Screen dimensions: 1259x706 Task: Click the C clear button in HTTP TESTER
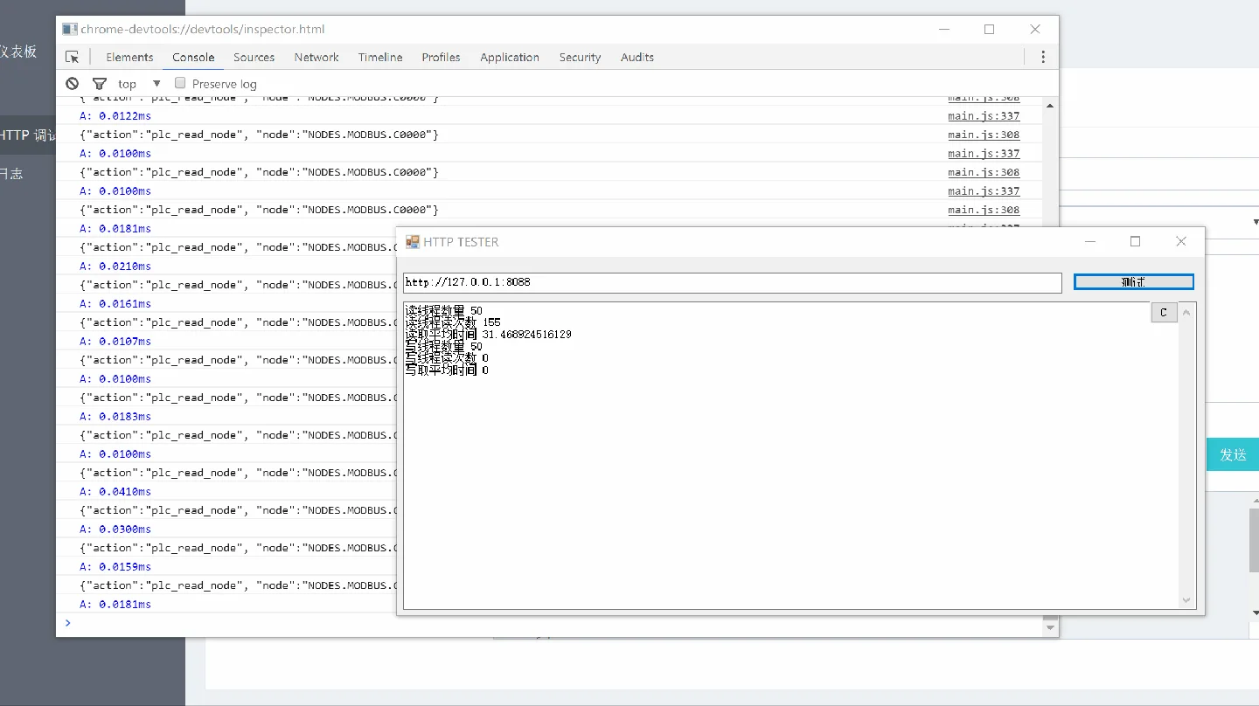coord(1164,313)
